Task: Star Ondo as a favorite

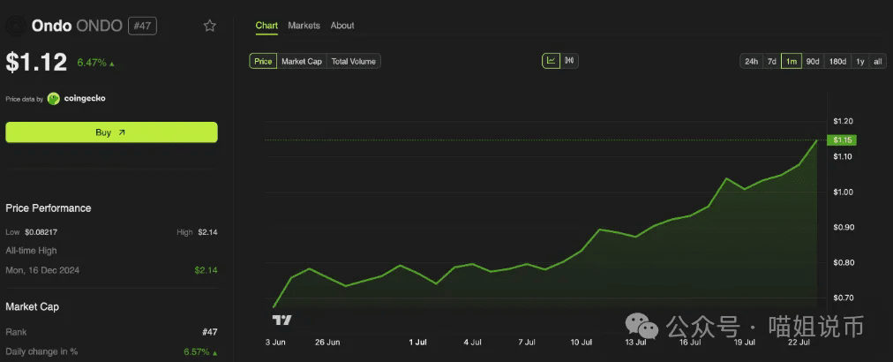Action: pos(210,26)
